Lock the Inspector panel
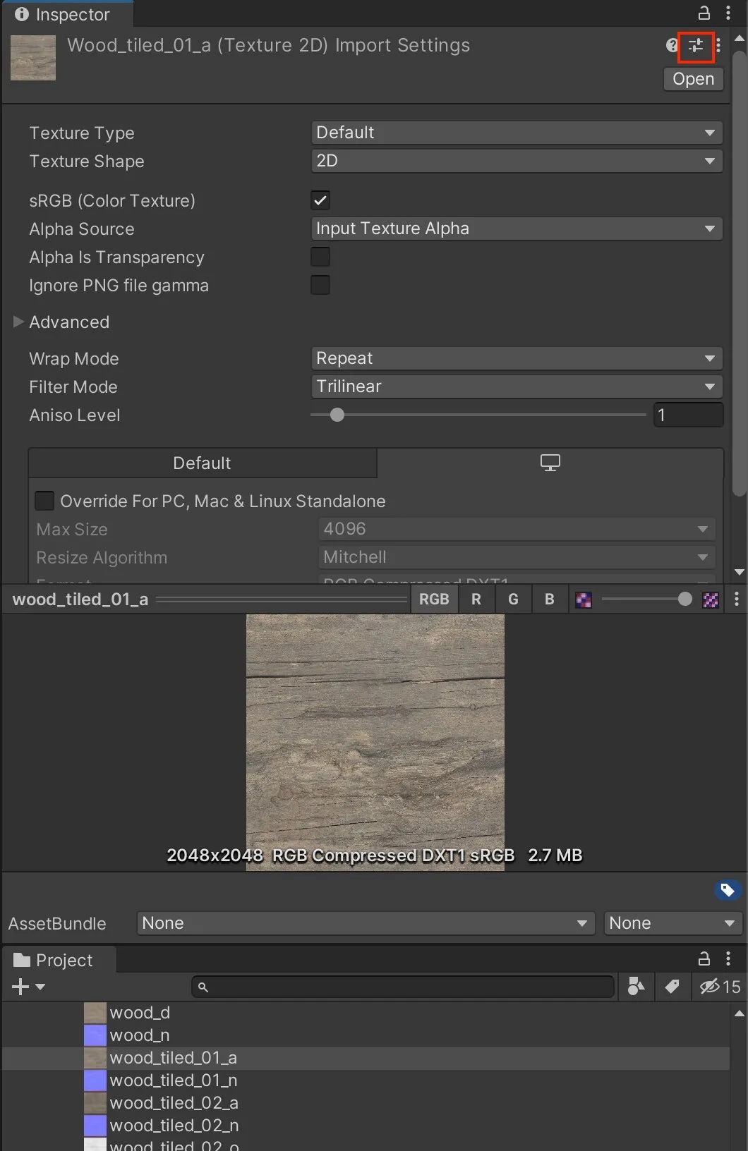748x1151 pixels. [704, 13]
